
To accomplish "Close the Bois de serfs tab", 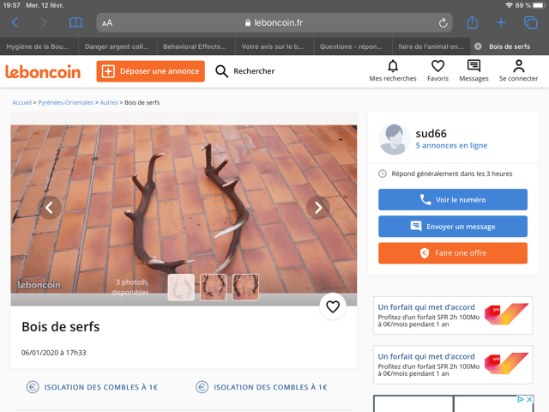I will coord(478,46).
